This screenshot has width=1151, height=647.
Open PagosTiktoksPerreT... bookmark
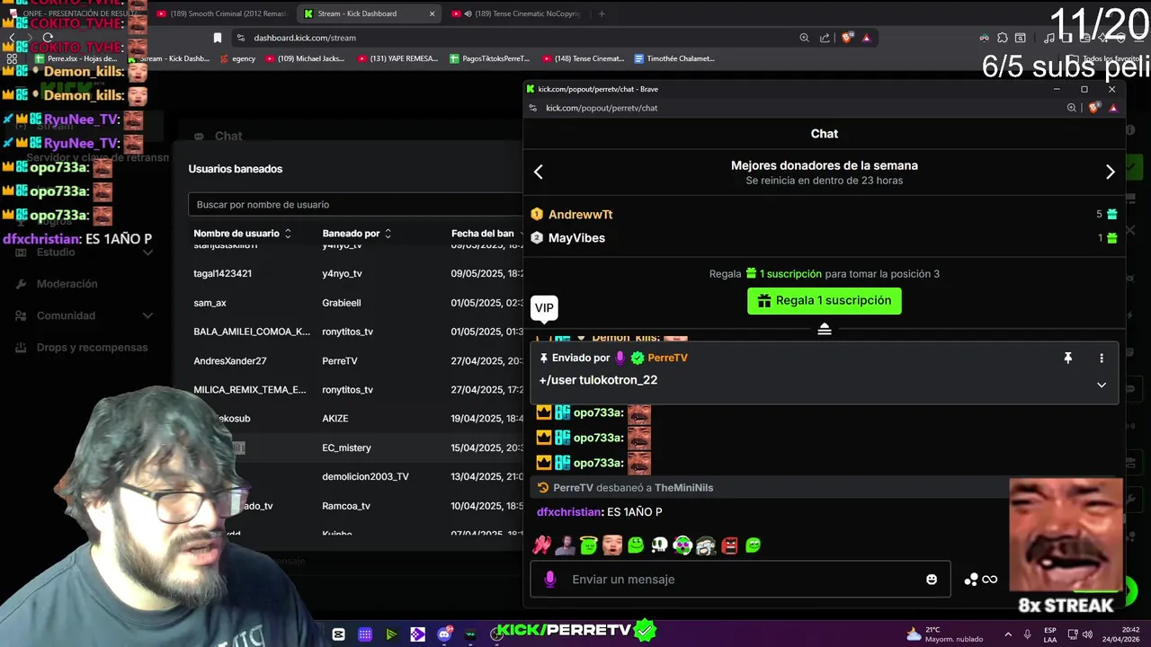pyautogui.click(x=489, y=58)
